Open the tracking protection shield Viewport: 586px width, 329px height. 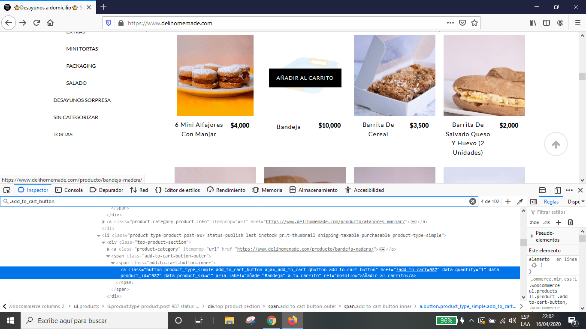click(x=109, y=23)
